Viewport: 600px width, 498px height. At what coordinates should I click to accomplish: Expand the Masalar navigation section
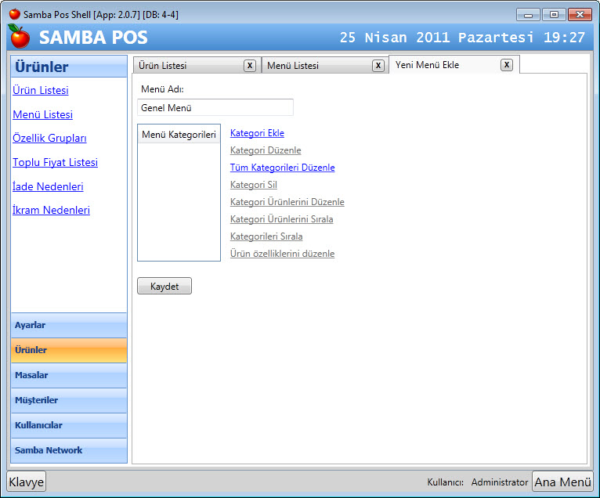point(69,376)
